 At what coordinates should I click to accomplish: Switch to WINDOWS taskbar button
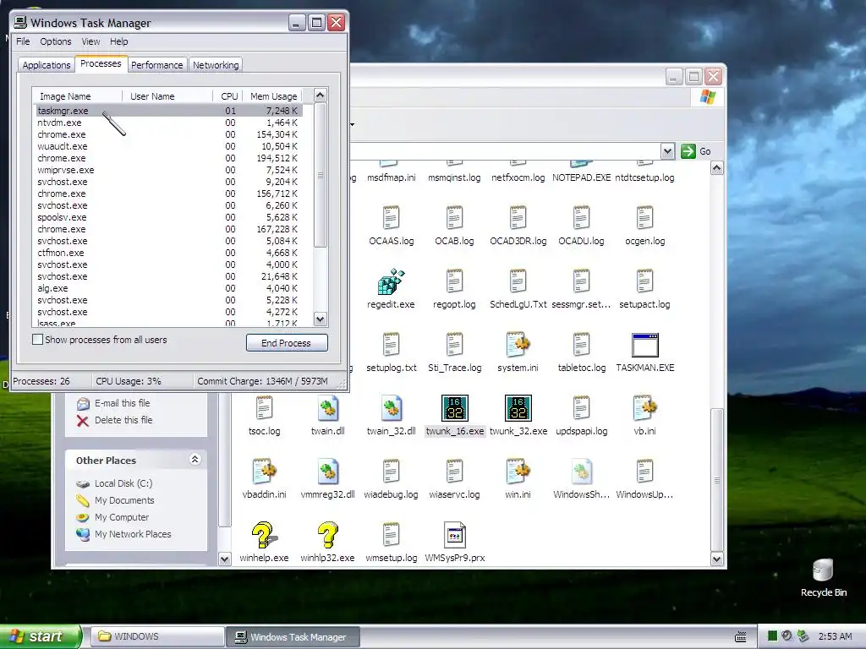(x=156, y=636)
